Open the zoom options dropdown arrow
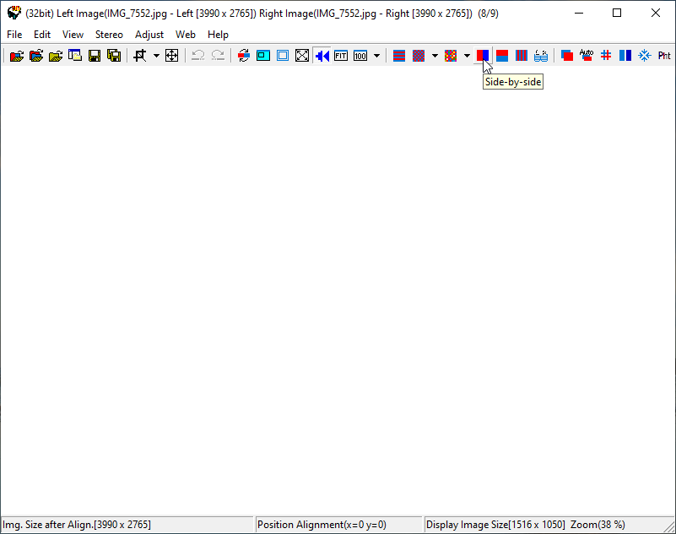676x534 pixels. (x=376, y=56)
